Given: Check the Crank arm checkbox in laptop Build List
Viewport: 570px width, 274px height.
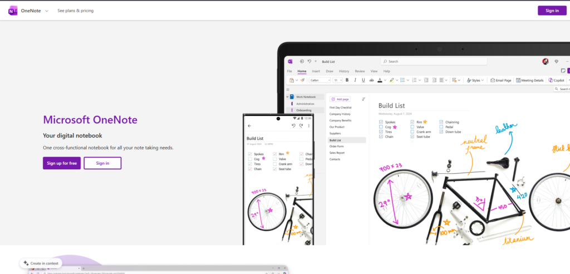Looking at the screenshot, I should pos(412,132).
